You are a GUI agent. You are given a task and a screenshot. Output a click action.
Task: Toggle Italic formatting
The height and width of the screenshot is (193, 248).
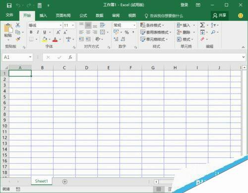(38, 32)
